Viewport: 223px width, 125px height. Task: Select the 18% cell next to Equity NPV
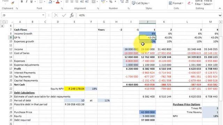click(x=91, y=89)
